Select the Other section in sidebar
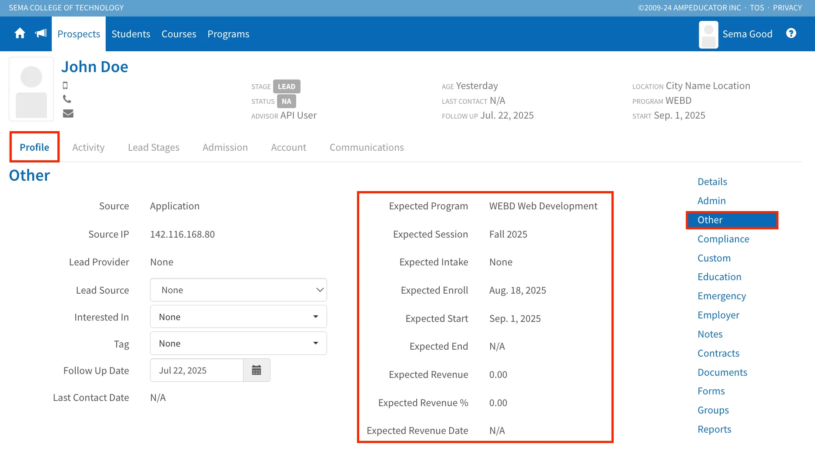The image size is (815, 450). click(732, 220)
